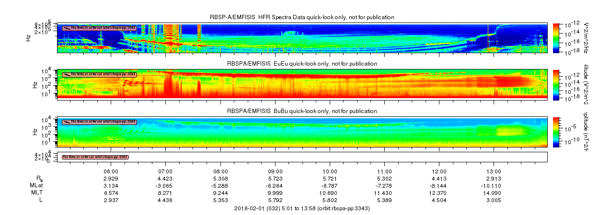This screenshot has height=215, width=599.
Task: Click the R_E value 4.423
Action: click(166, 178)
